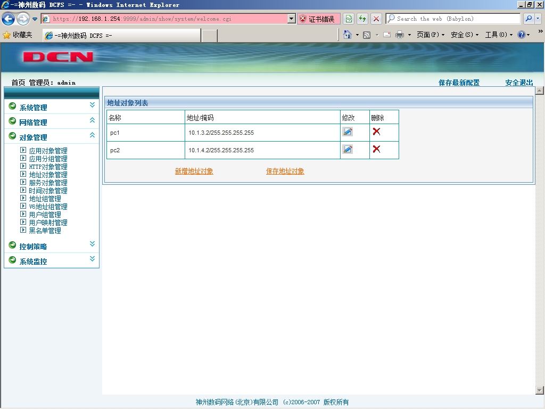Open the search provider dropdown arrow

point(538,19)
